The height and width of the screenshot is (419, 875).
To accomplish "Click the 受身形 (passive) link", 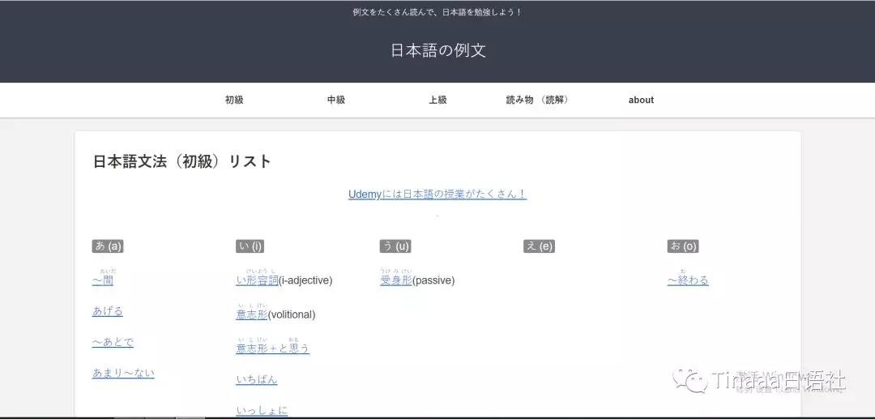I will tap(396, 280).
